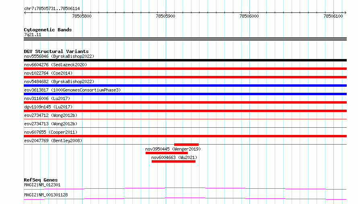Click the 78505800 ruler position label
358x204 pixels.
point(82,16)
